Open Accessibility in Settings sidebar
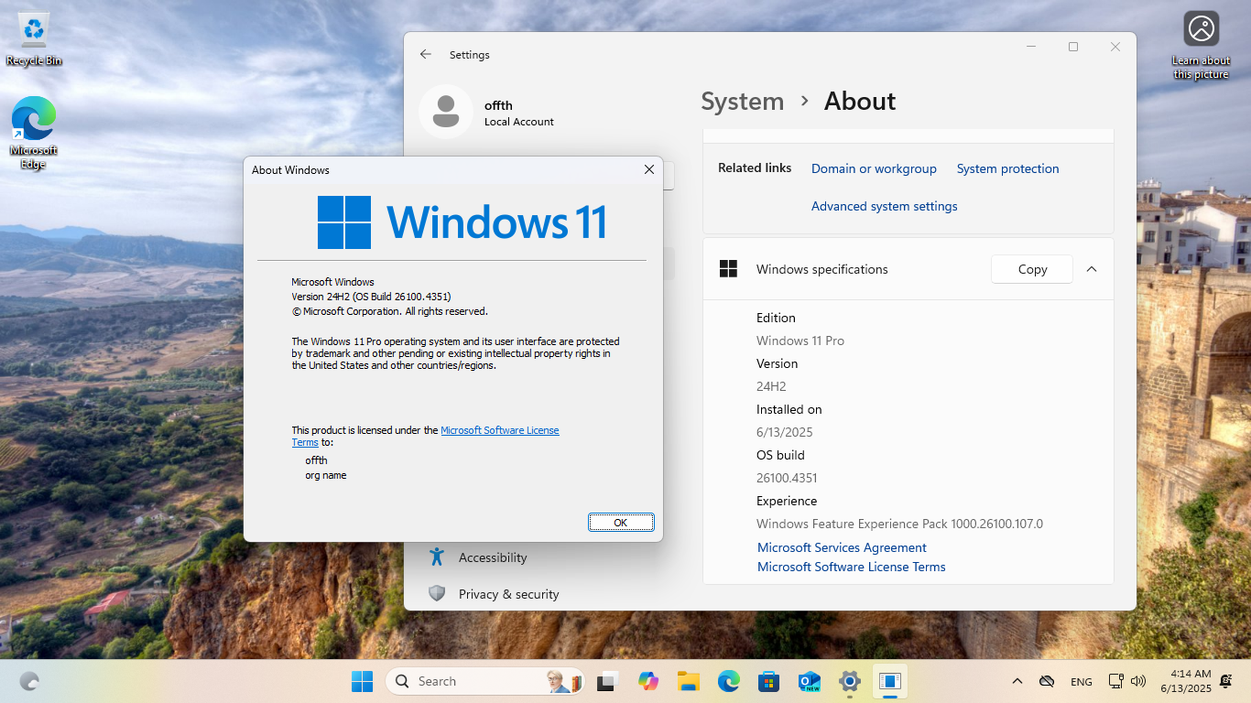The height and width of the screenshot is (703, 1251). click(493, 557)
